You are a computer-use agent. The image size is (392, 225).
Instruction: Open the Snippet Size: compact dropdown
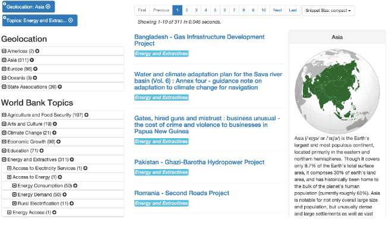click(x=328, y=11)
